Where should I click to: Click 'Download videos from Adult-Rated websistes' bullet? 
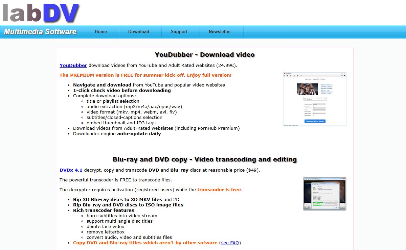tap(156, 128)
